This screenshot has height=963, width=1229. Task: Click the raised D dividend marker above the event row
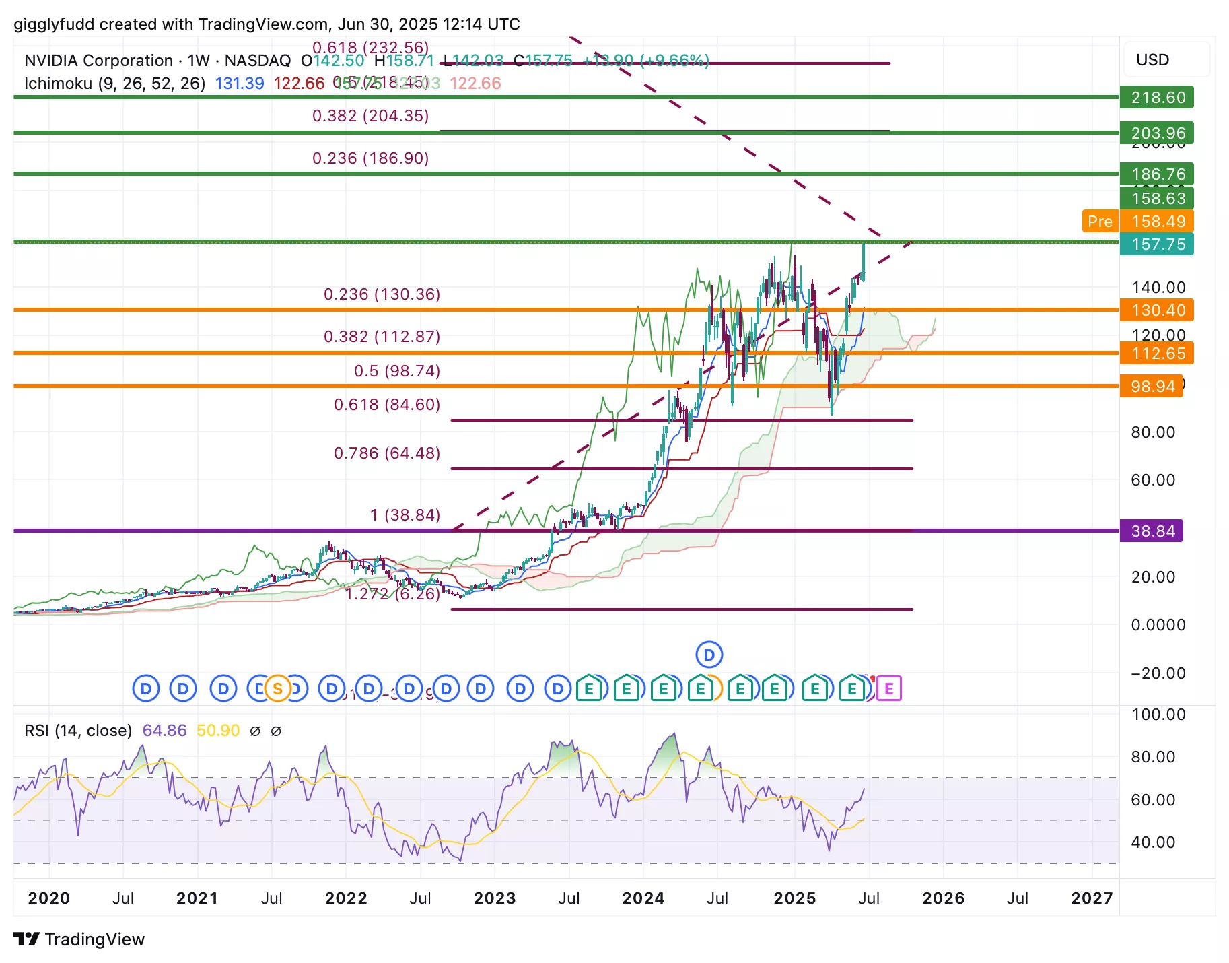[709, 655]
